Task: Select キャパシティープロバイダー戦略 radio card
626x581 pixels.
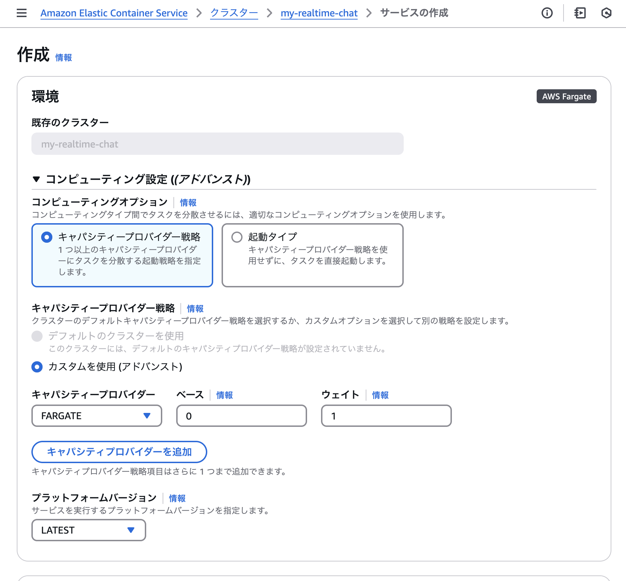Action: click(x=122, y=255)
